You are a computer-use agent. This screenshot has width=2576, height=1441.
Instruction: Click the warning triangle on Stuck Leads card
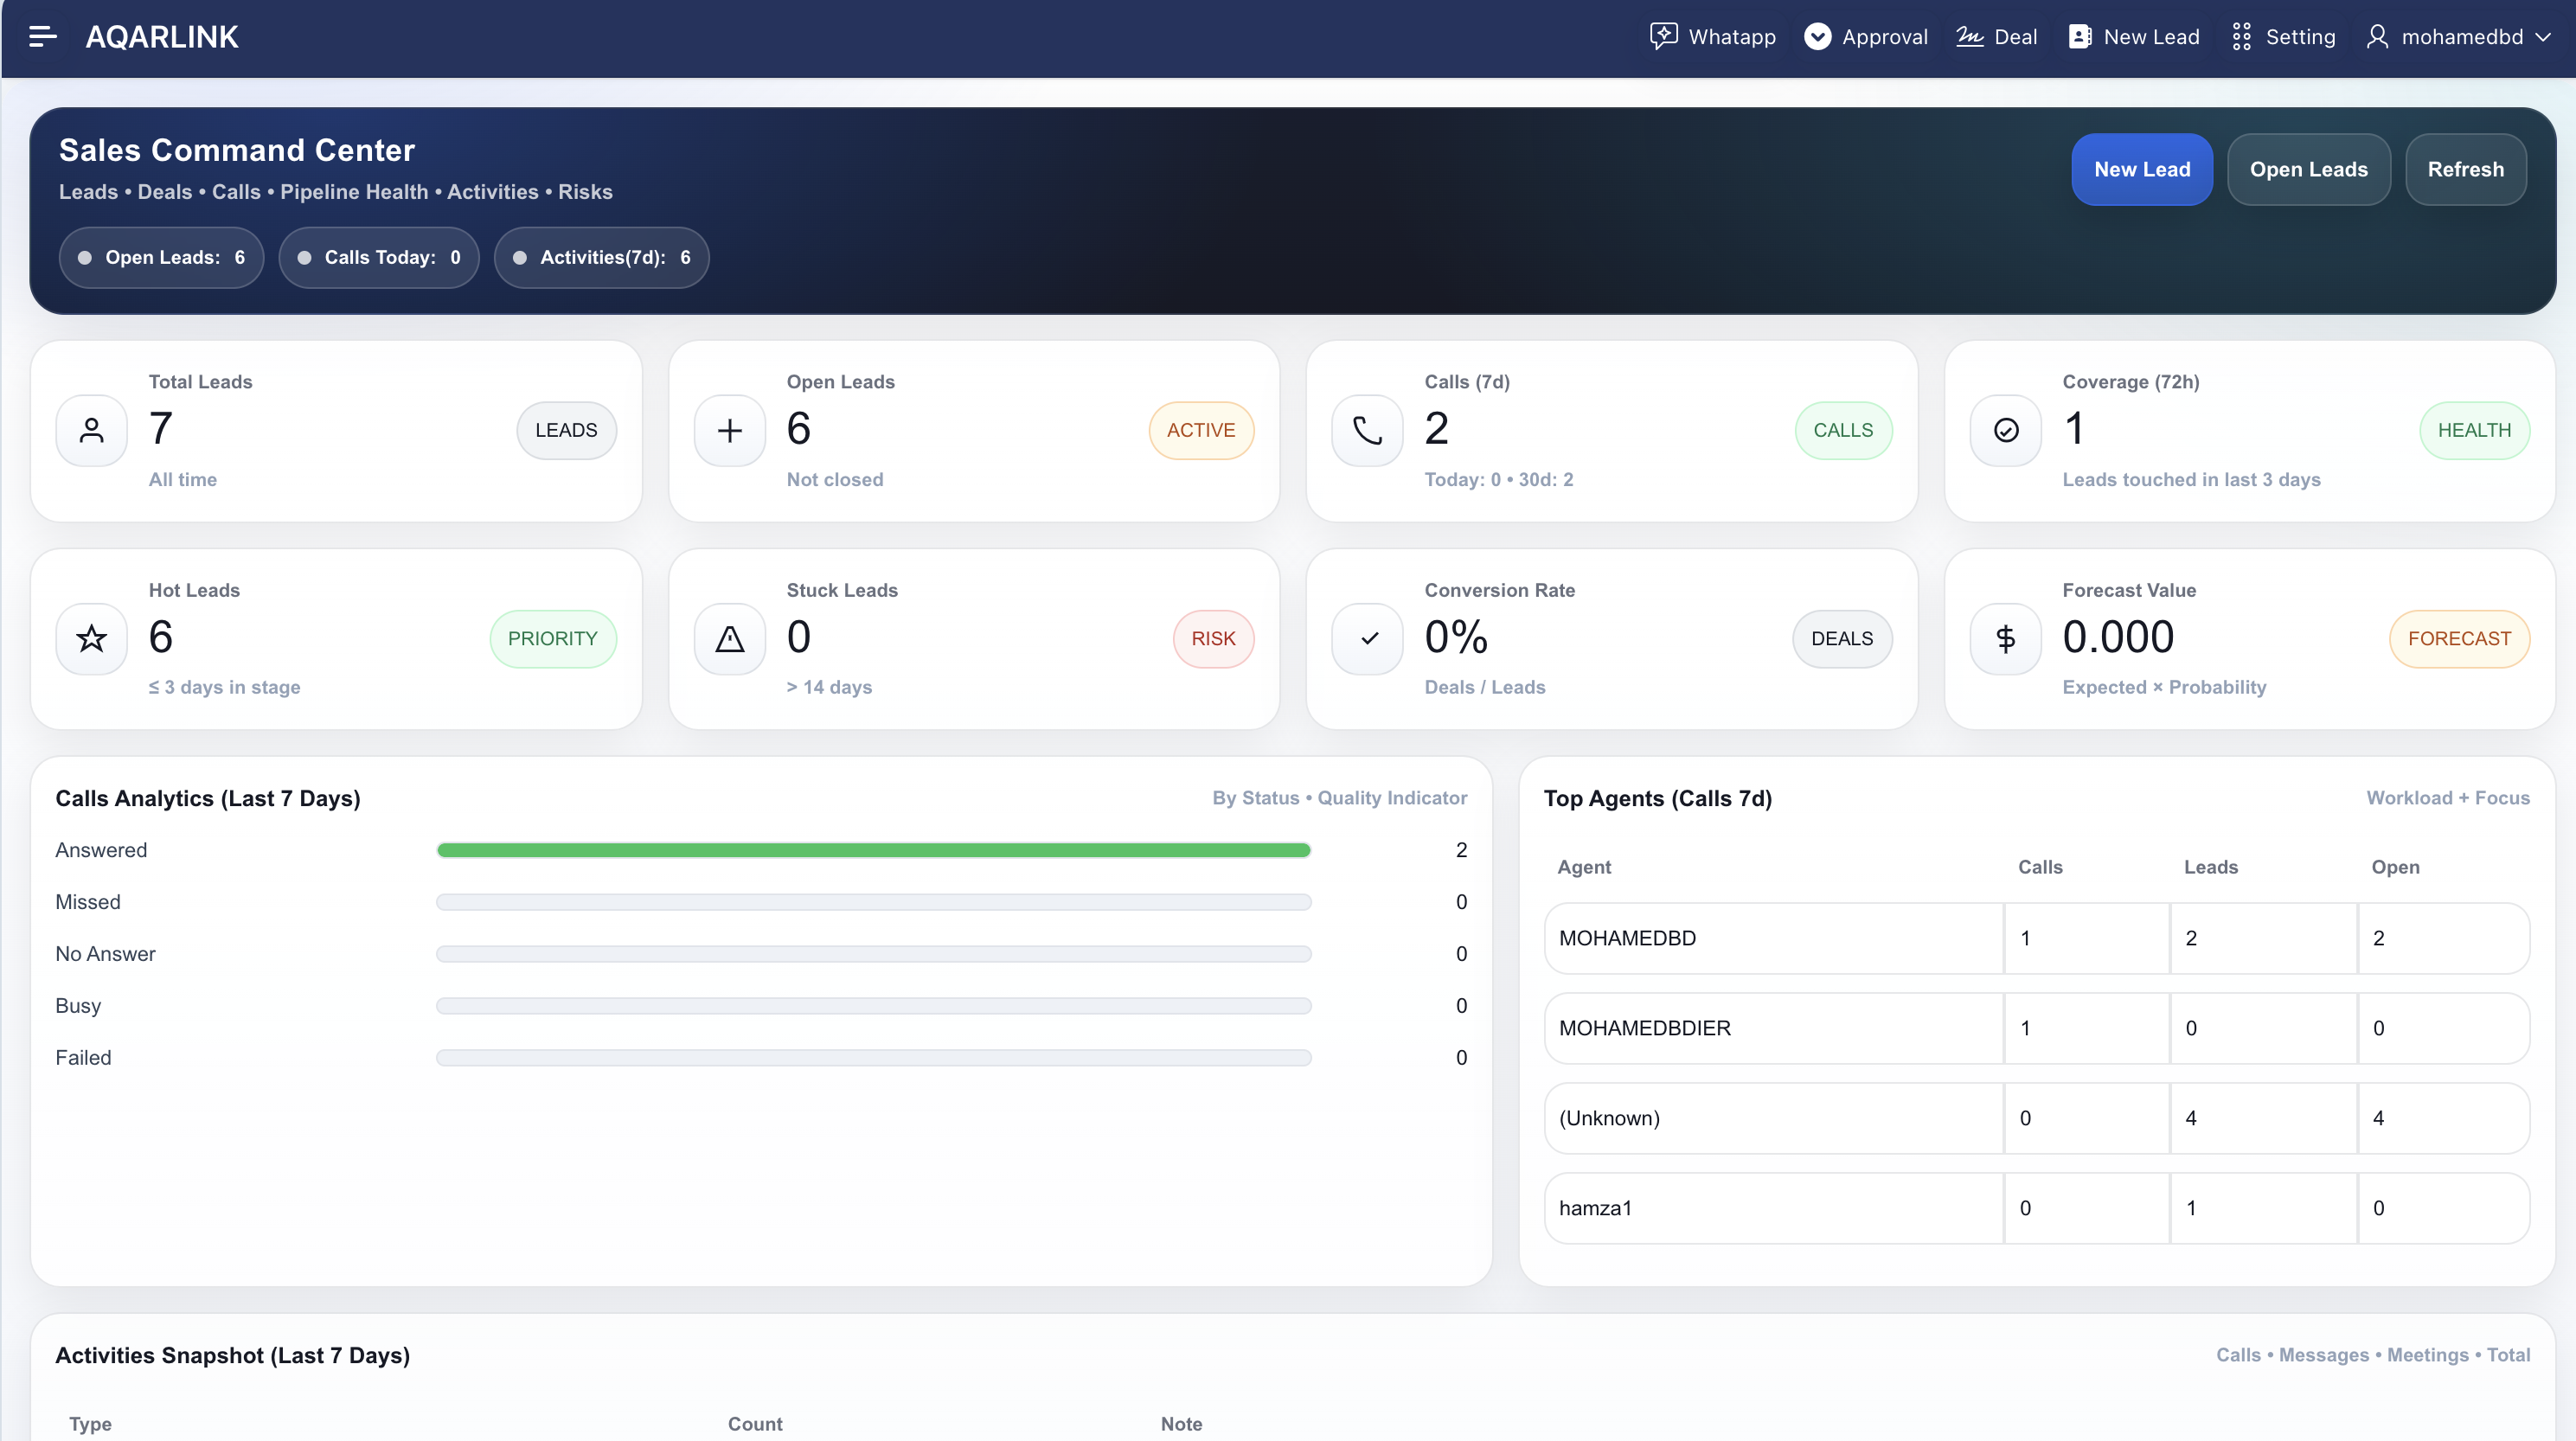point(729,638)
